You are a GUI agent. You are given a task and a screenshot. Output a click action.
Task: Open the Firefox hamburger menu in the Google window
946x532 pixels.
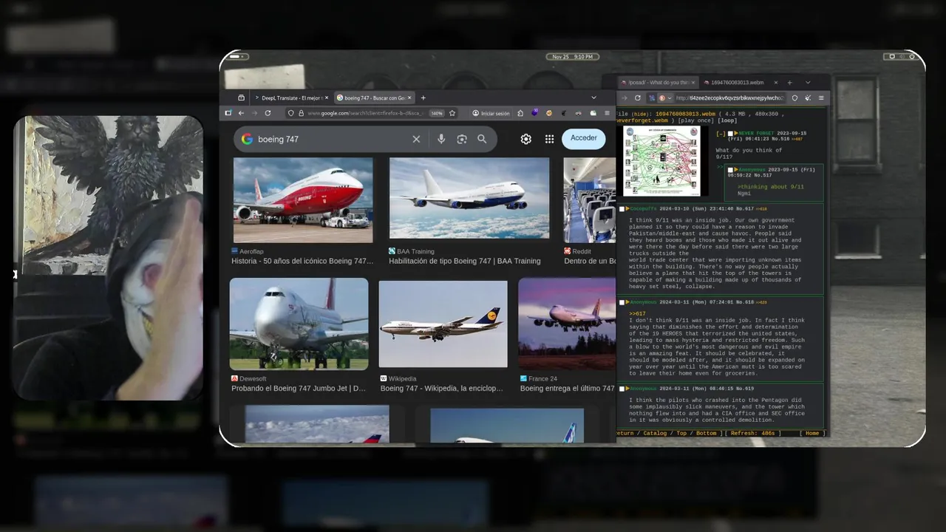(608, 113)
